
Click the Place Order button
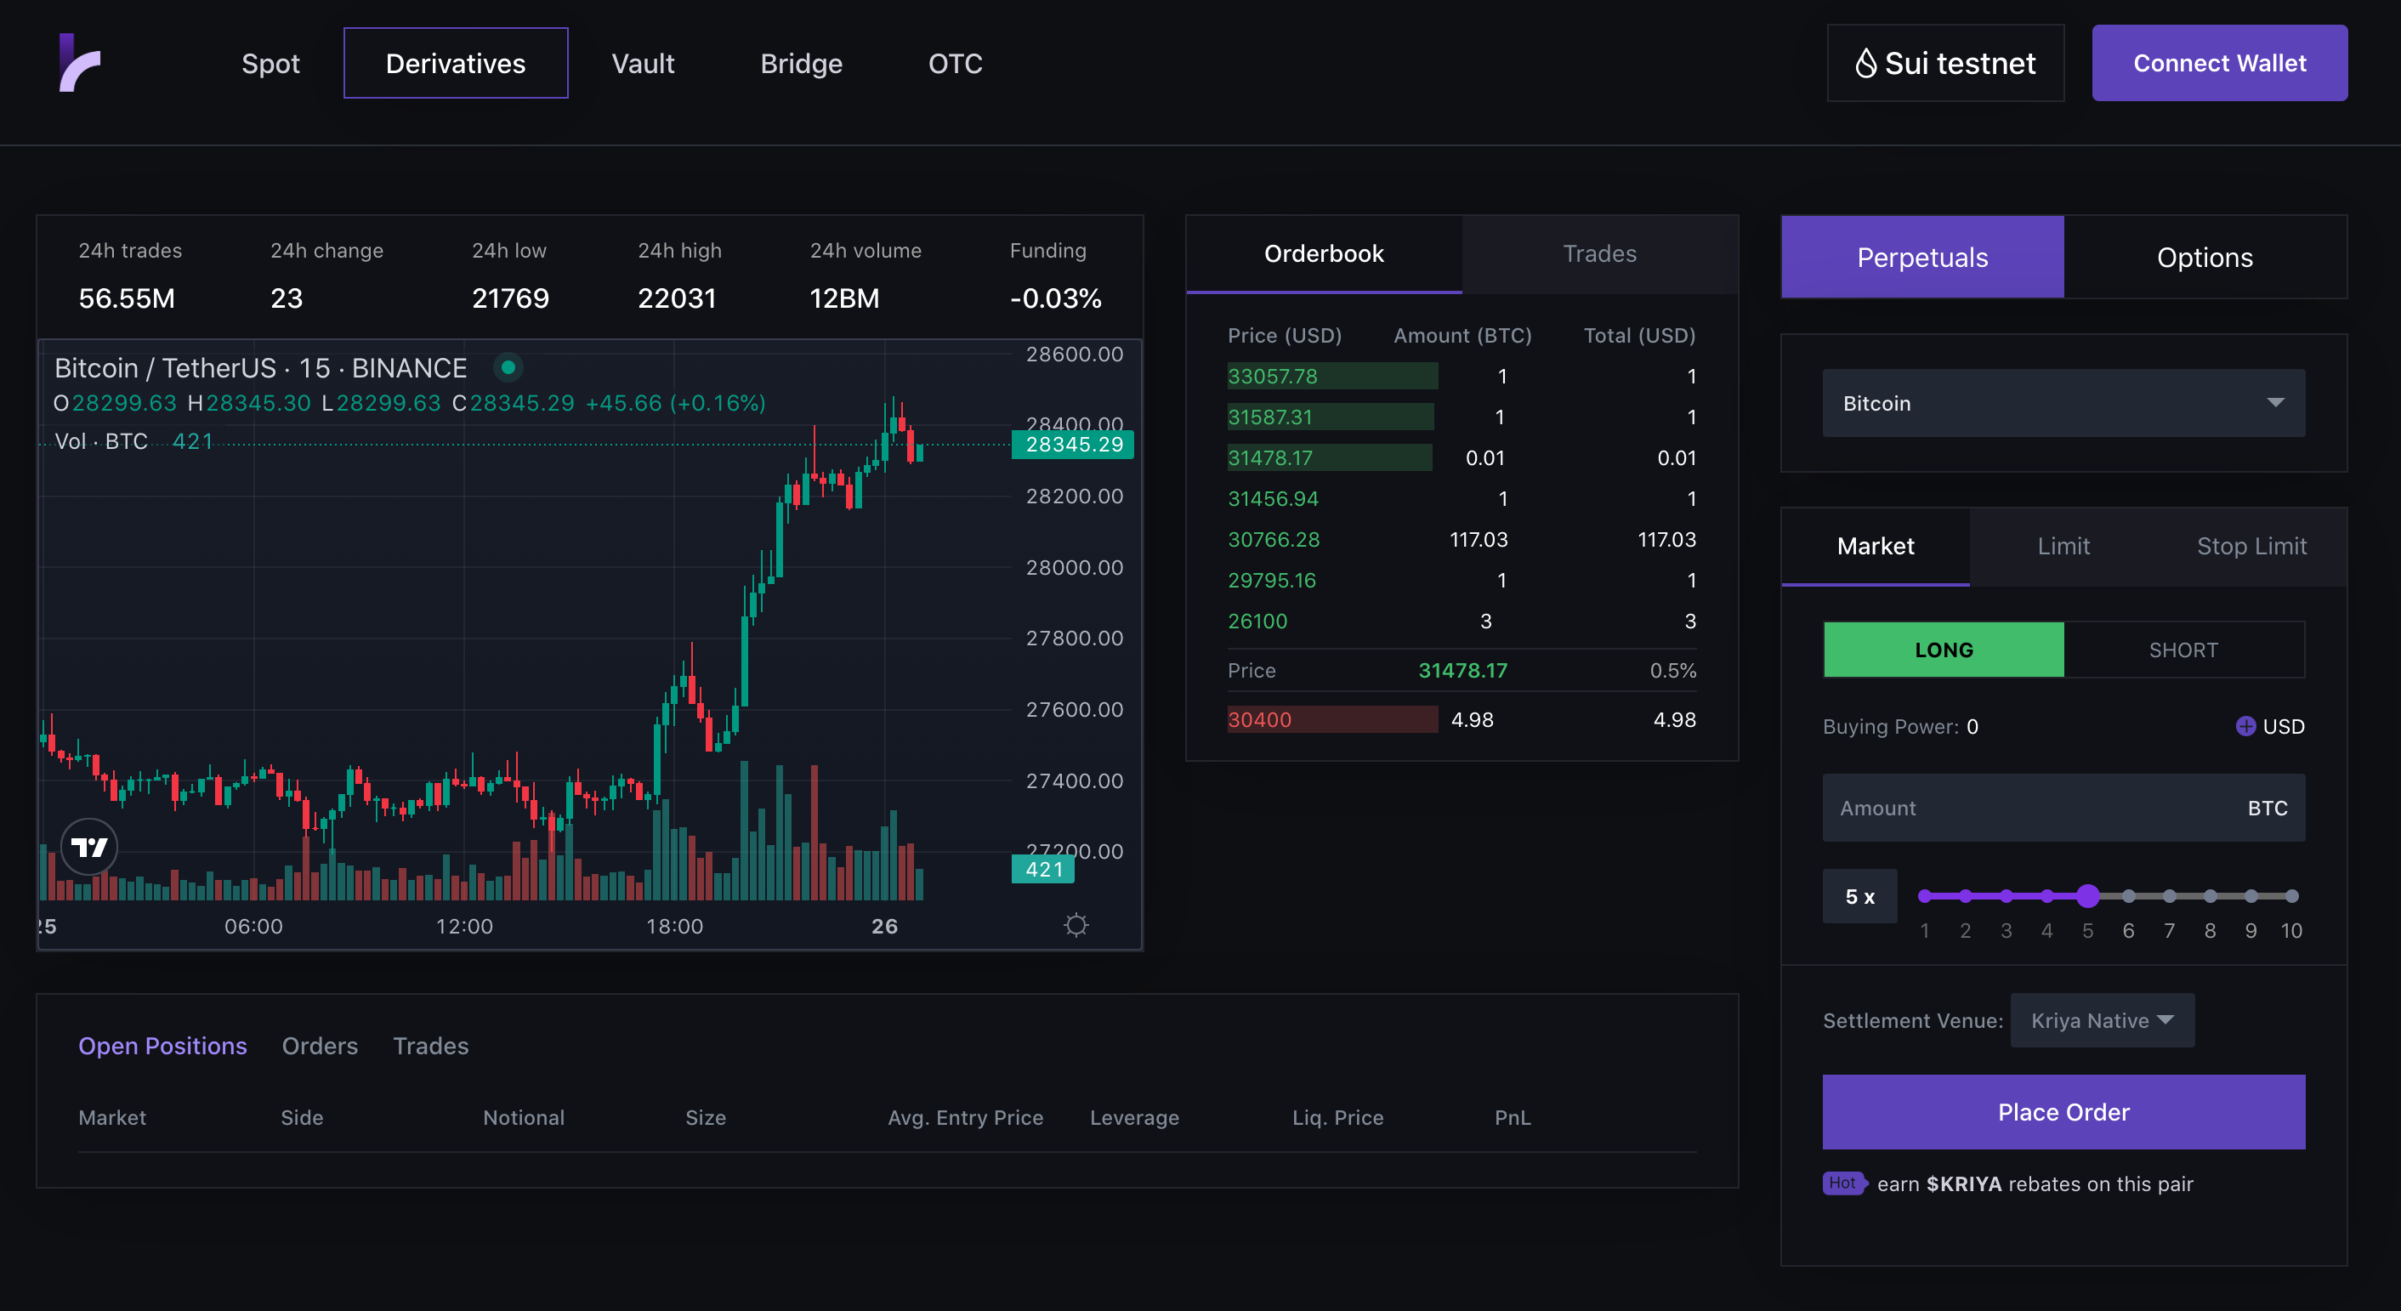2063,1111
